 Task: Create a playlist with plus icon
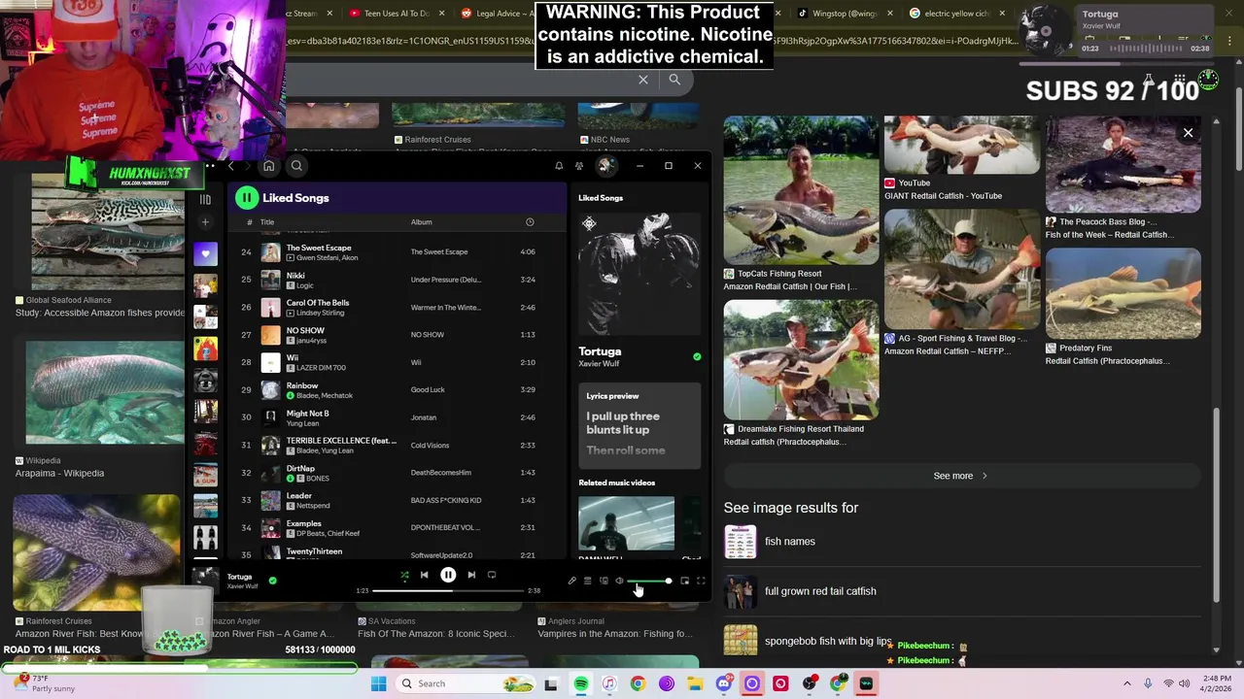[205, 222]
